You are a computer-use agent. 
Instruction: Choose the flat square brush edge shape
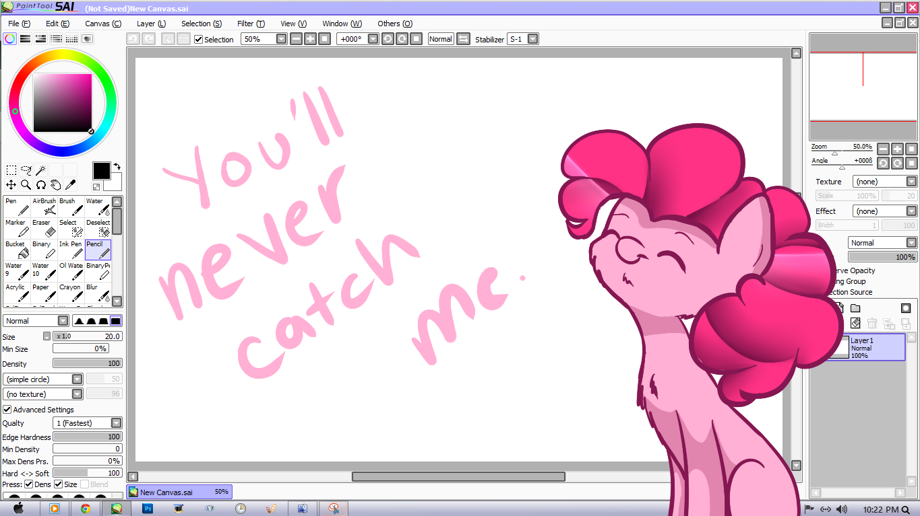click(116, 321)
